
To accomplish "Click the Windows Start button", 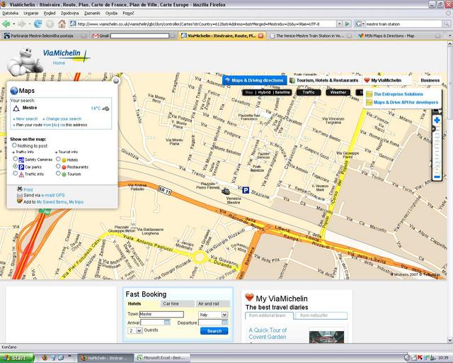I will click(17, 358).
